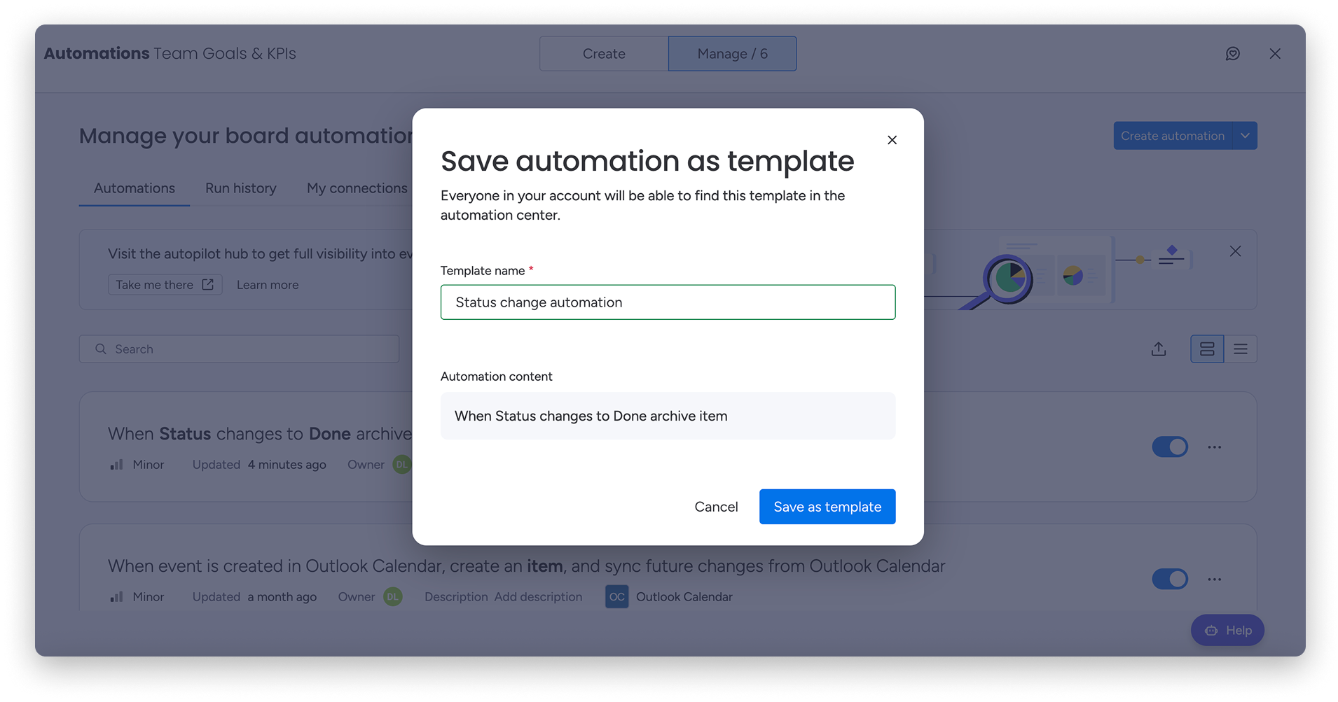This screenshot has width=1338, height=702.
Task: Click the export automations upload icon
Action: pyautogui.click(x=1159, y=349)
